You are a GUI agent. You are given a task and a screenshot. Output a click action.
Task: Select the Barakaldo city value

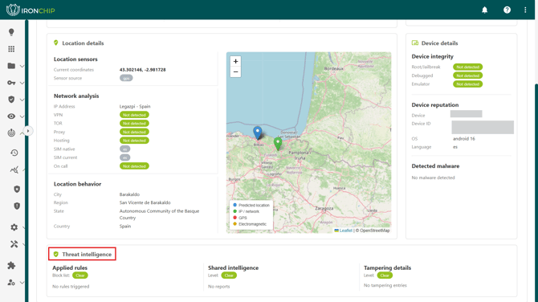coord(129,194)
